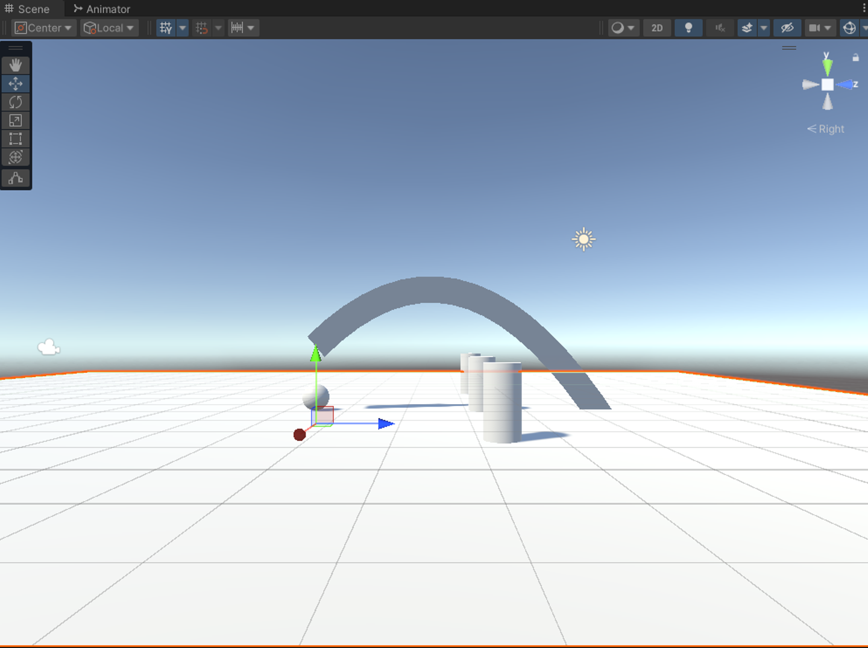
Task: Select the combined Transform tool
Action: coord(16,158)
